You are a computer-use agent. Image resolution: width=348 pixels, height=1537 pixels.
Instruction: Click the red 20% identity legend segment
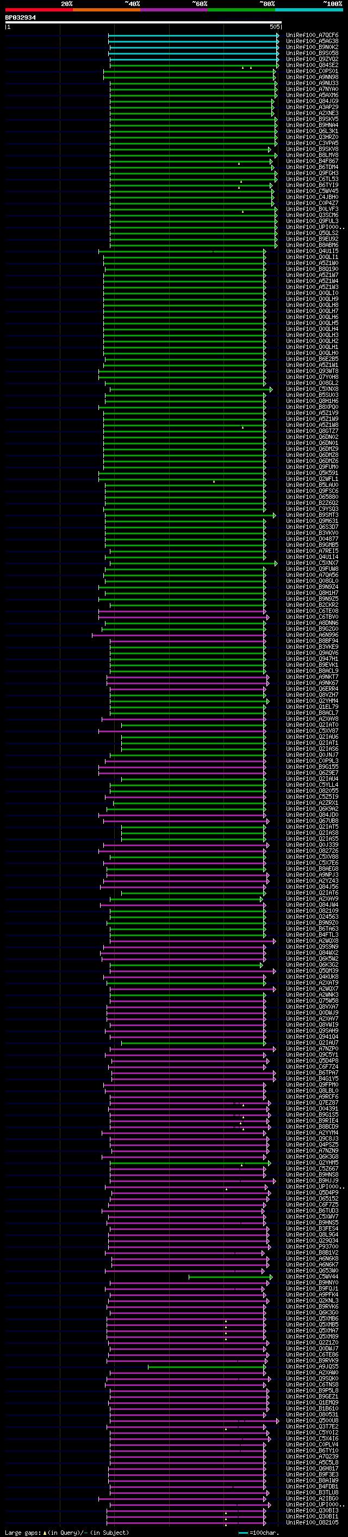[x=39, y=10]
